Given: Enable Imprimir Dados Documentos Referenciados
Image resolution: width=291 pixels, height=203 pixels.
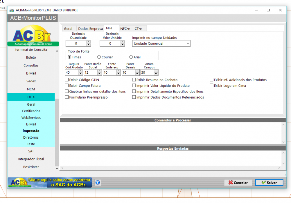Looking at the screenshot, I should point(134,97).
